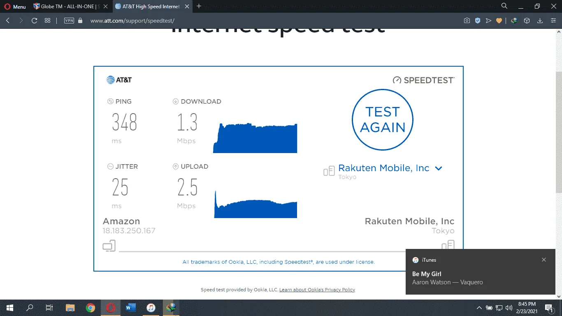Screen dimensions: 562x316
Task: Click the IP address 18.183.250.167
Action: 129,231
